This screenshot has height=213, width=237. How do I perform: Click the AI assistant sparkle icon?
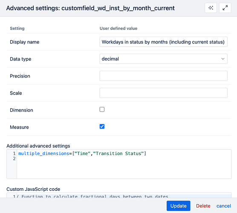pos(211,8)
